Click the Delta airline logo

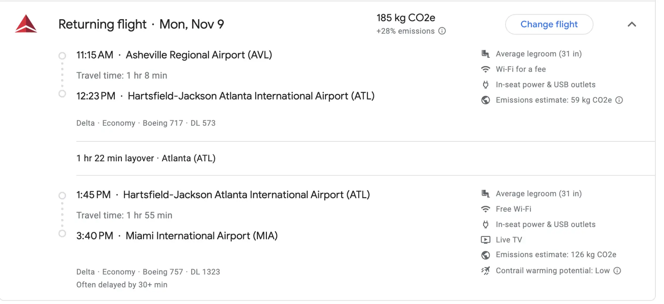pos(26,24)
